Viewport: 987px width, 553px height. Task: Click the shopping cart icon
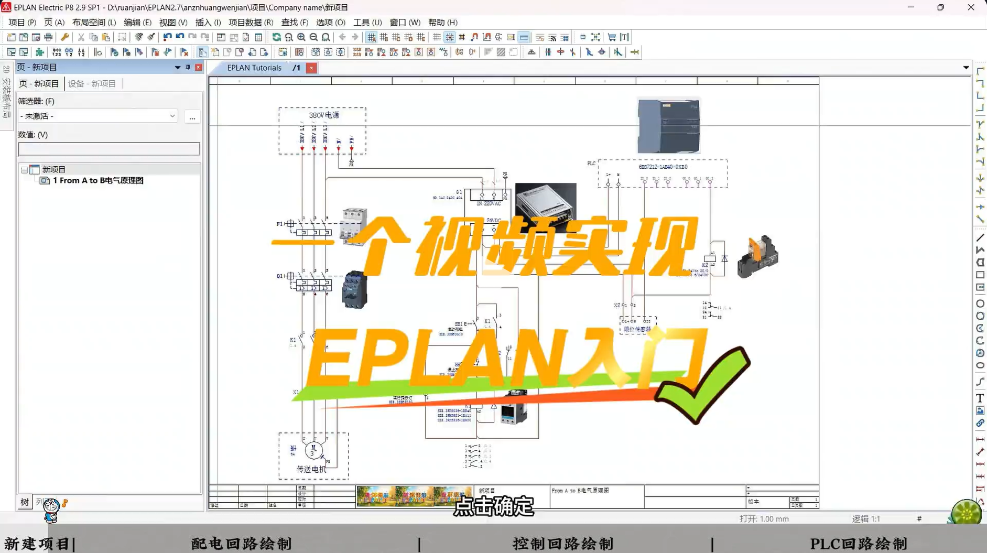pyautogui.click(x=612, y=37)
